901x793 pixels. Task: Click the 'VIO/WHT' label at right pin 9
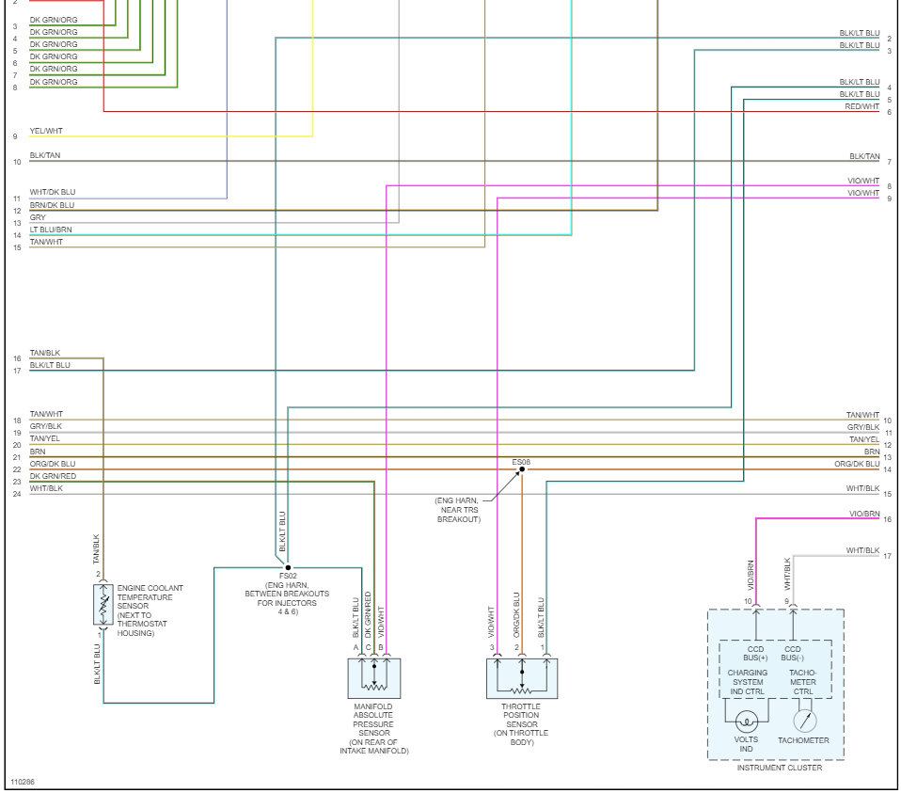click(x=863, y=193)
